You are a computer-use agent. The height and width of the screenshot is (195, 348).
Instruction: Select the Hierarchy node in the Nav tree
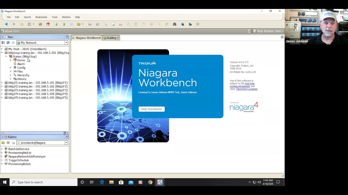pos(23,75)
